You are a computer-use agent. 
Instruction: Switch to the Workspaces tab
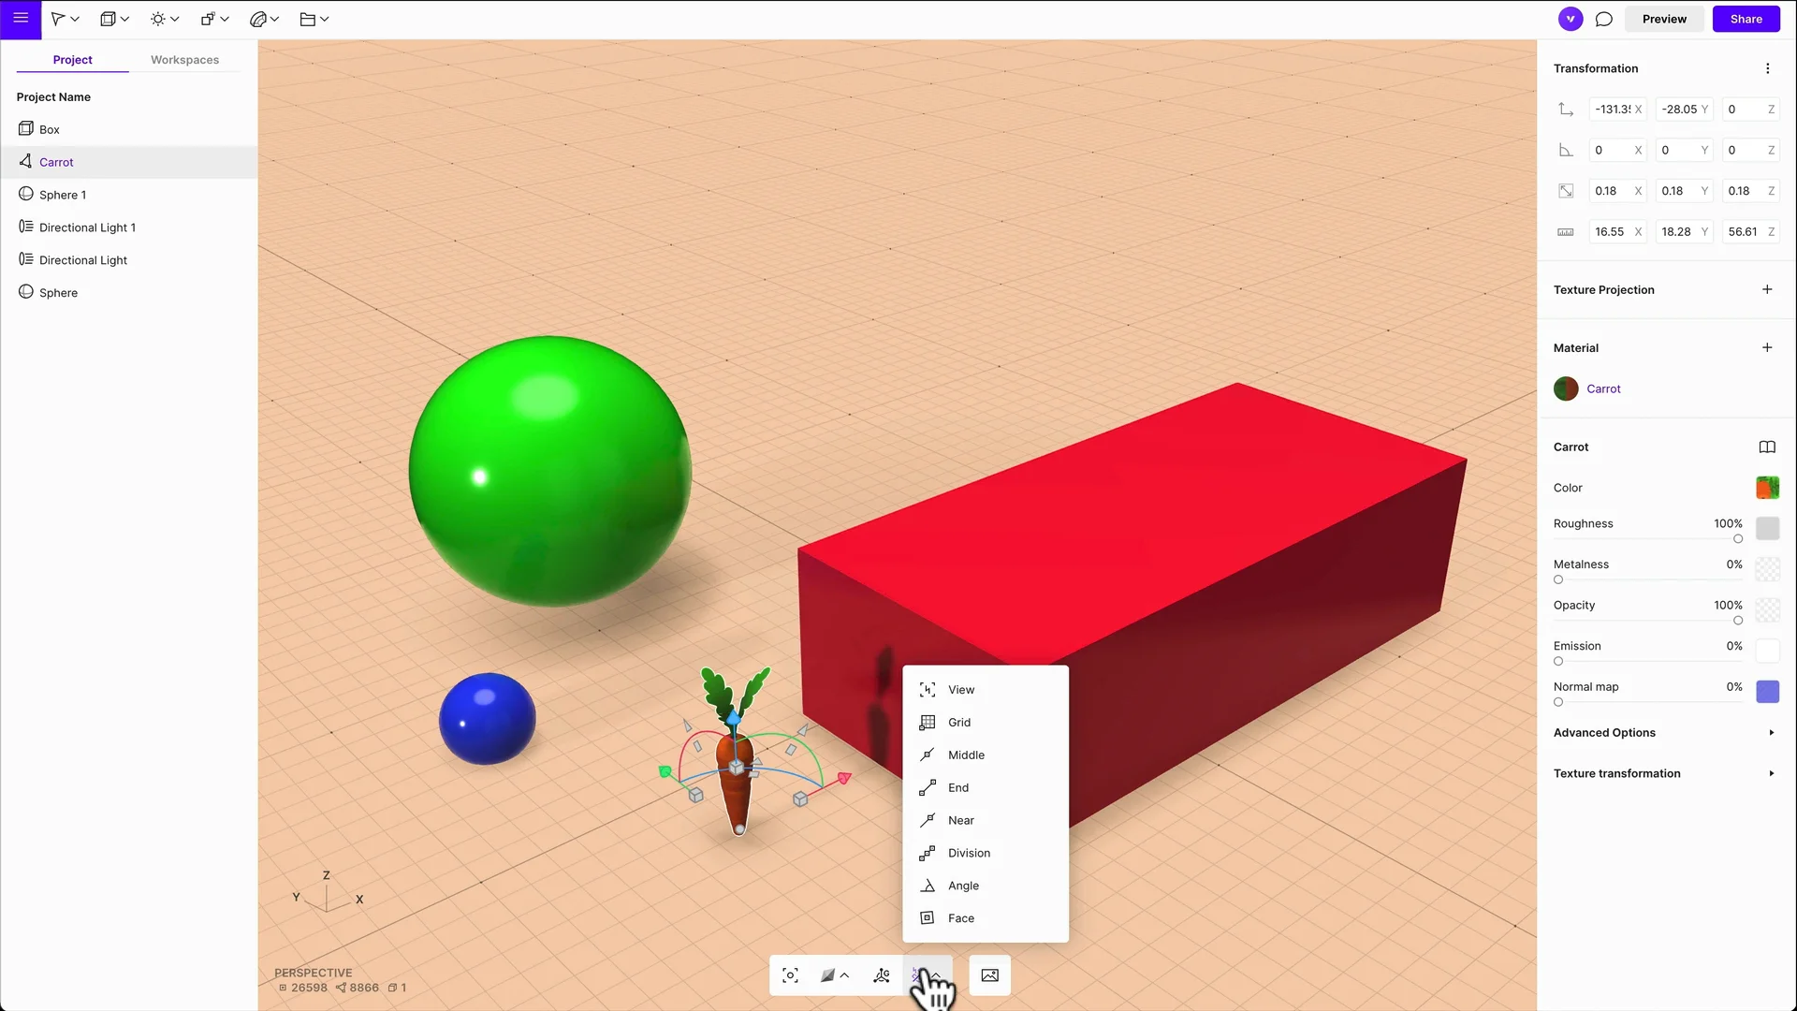click(x=184, y=59)
